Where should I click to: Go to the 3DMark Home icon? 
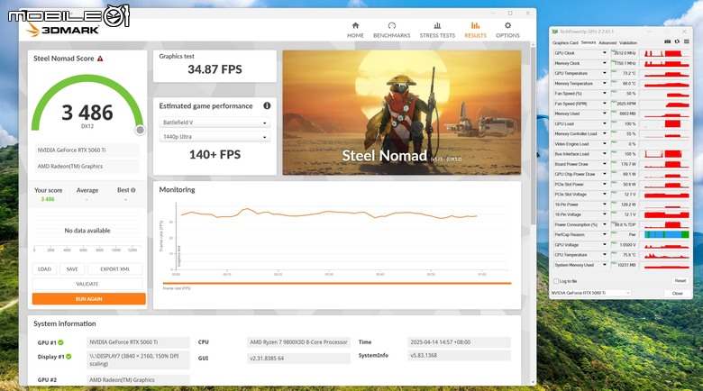coord(355,25)
